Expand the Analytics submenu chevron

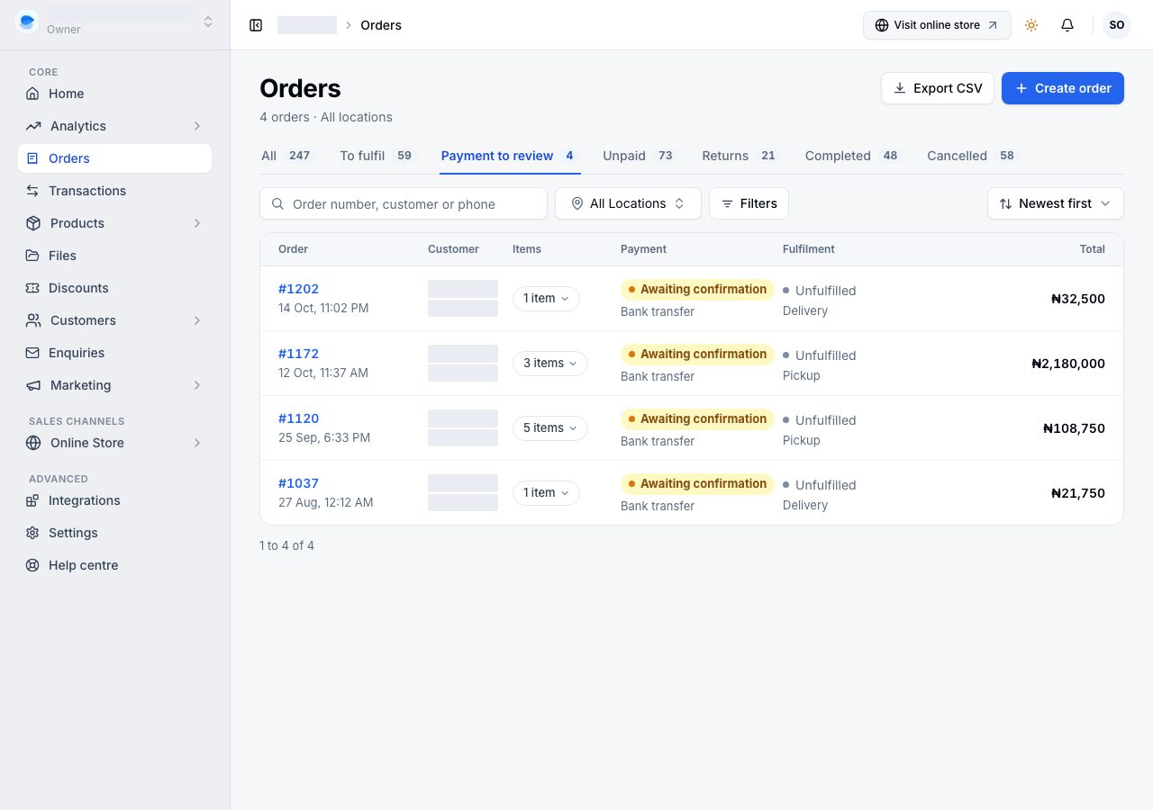tap(197, 126)
